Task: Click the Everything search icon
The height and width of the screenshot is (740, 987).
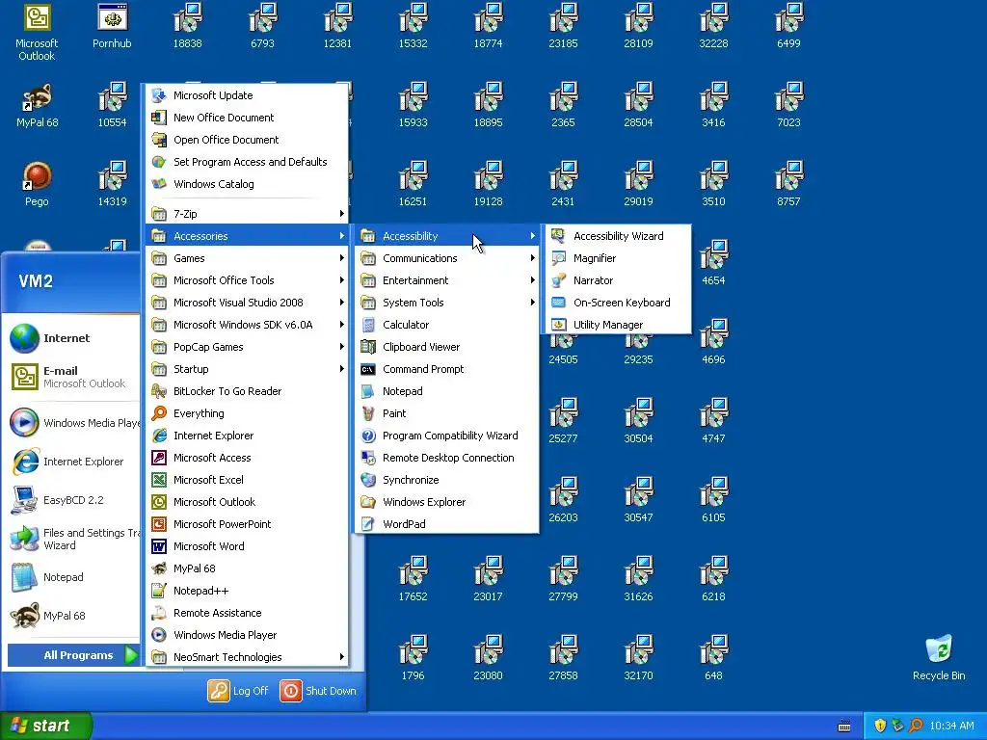Action: (159, 413)
